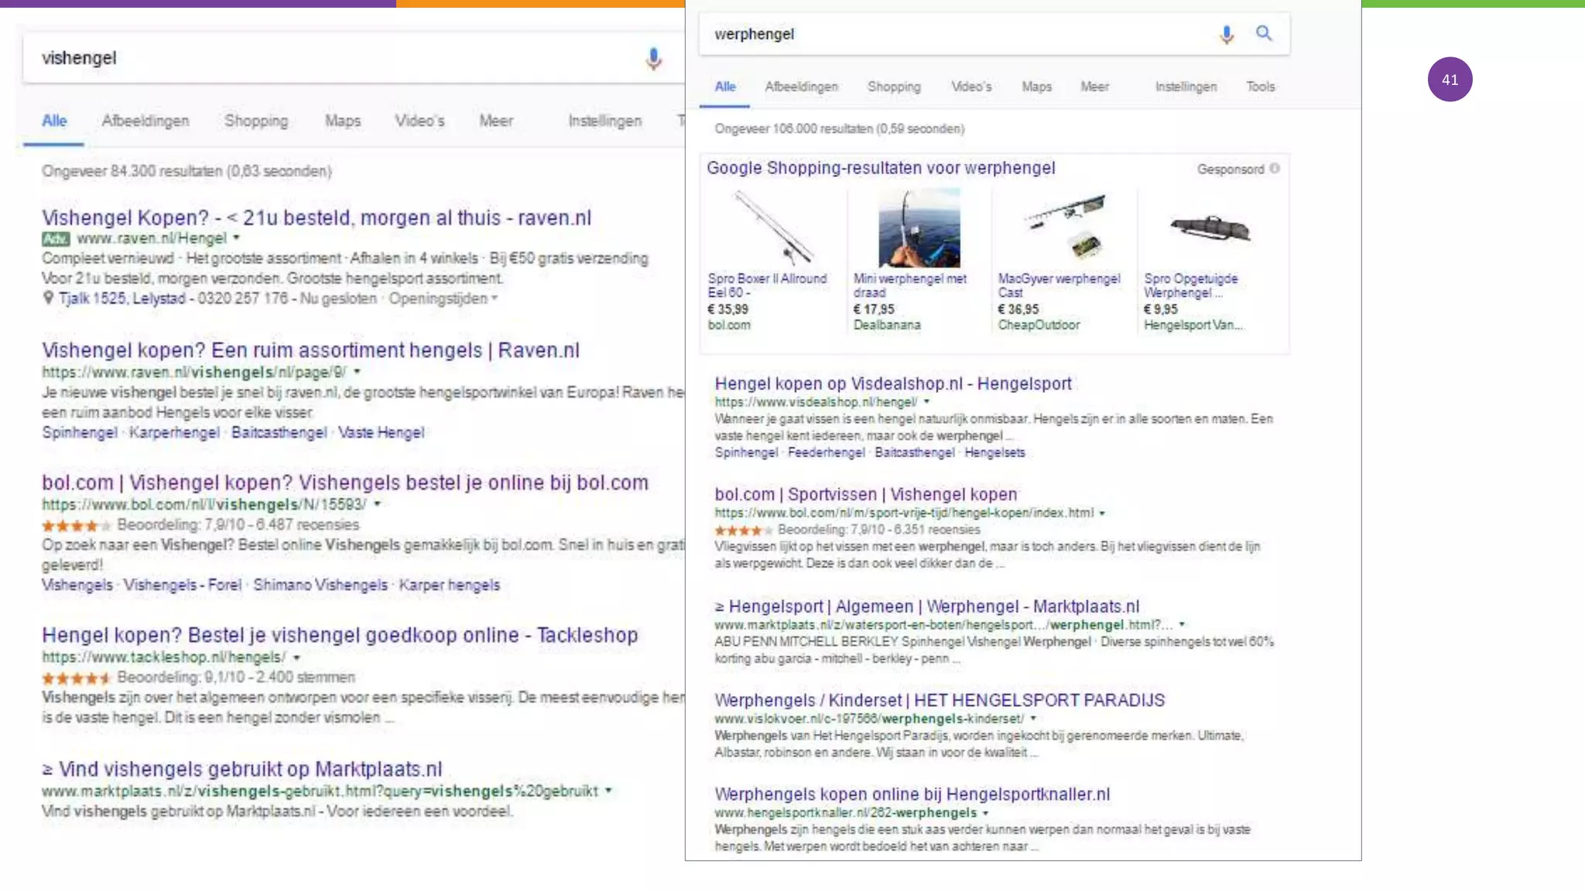Open Afbeeldingen tab in vishengel results
The image size is (1585, 891).
pos(145,121)
